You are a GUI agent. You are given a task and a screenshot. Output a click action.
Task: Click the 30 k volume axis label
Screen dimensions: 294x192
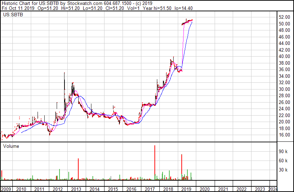[283, 170]
